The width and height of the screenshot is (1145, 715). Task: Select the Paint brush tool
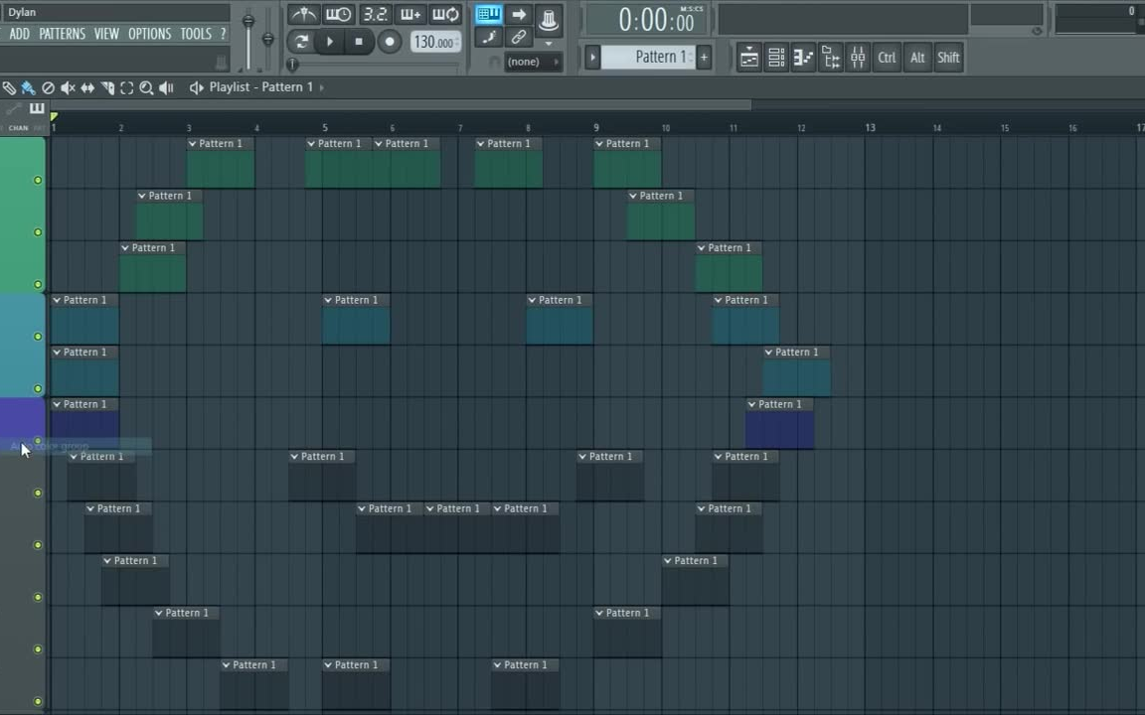(29, 87)
